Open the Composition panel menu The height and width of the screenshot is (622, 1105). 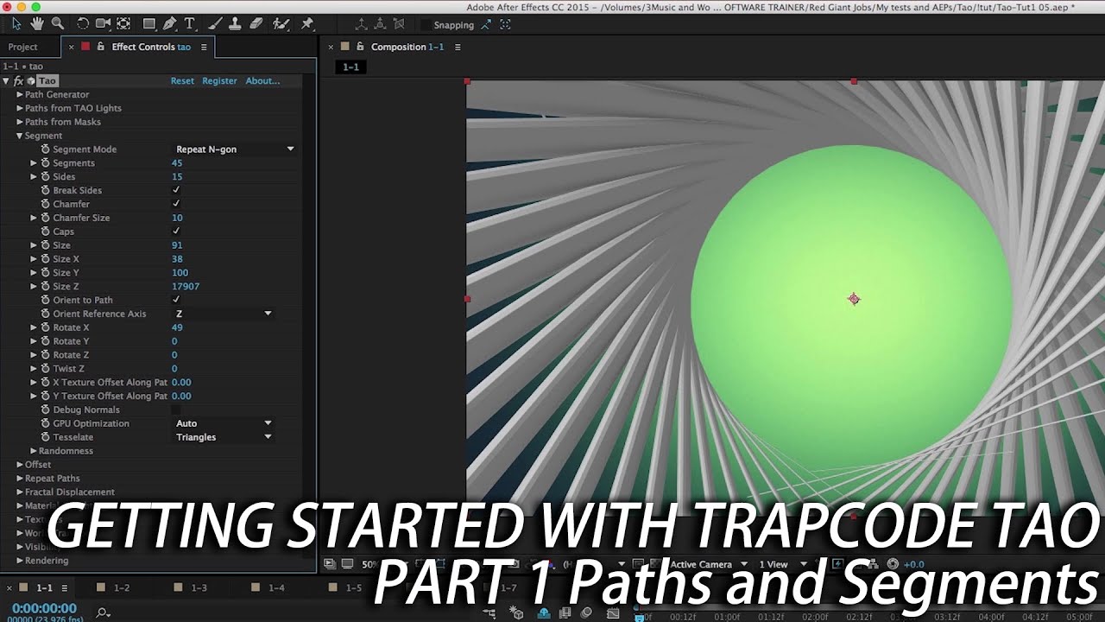tap(458, 47)
